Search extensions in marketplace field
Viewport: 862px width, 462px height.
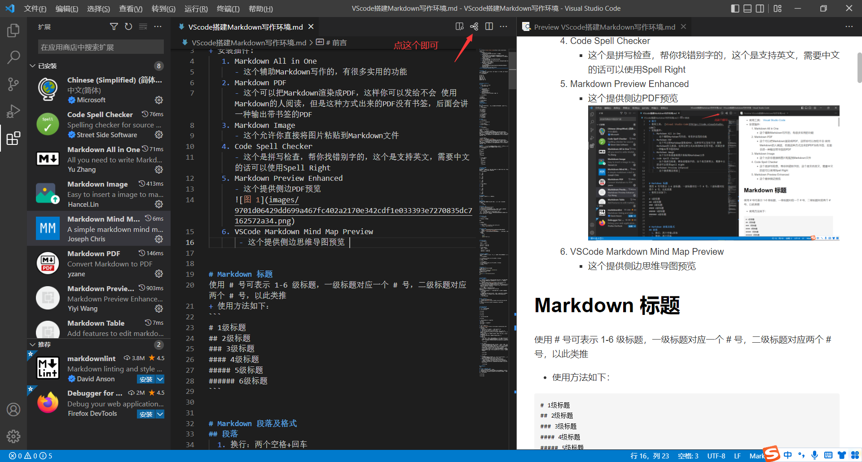point(101,47)
